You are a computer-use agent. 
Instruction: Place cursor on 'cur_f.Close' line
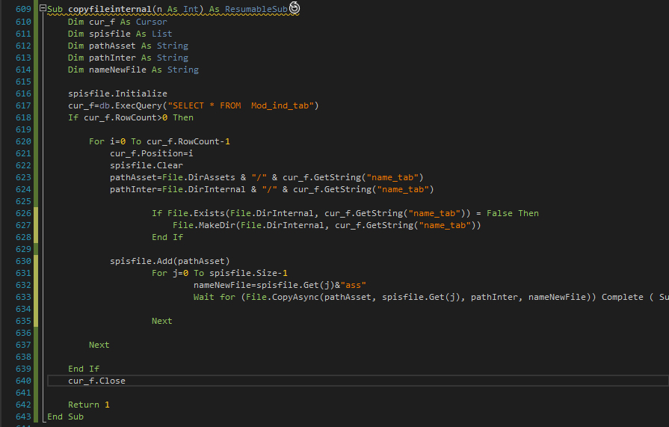[96, 381]
